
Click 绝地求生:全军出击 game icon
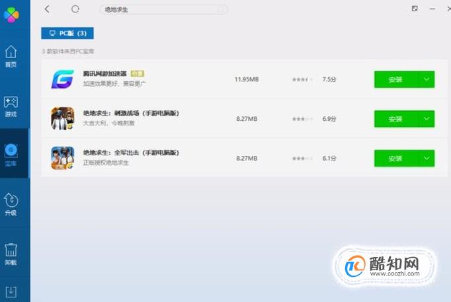tap(63, 158)
